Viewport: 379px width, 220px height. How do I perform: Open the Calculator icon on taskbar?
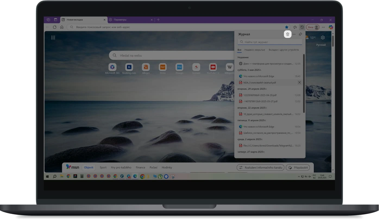pos(82,176)
